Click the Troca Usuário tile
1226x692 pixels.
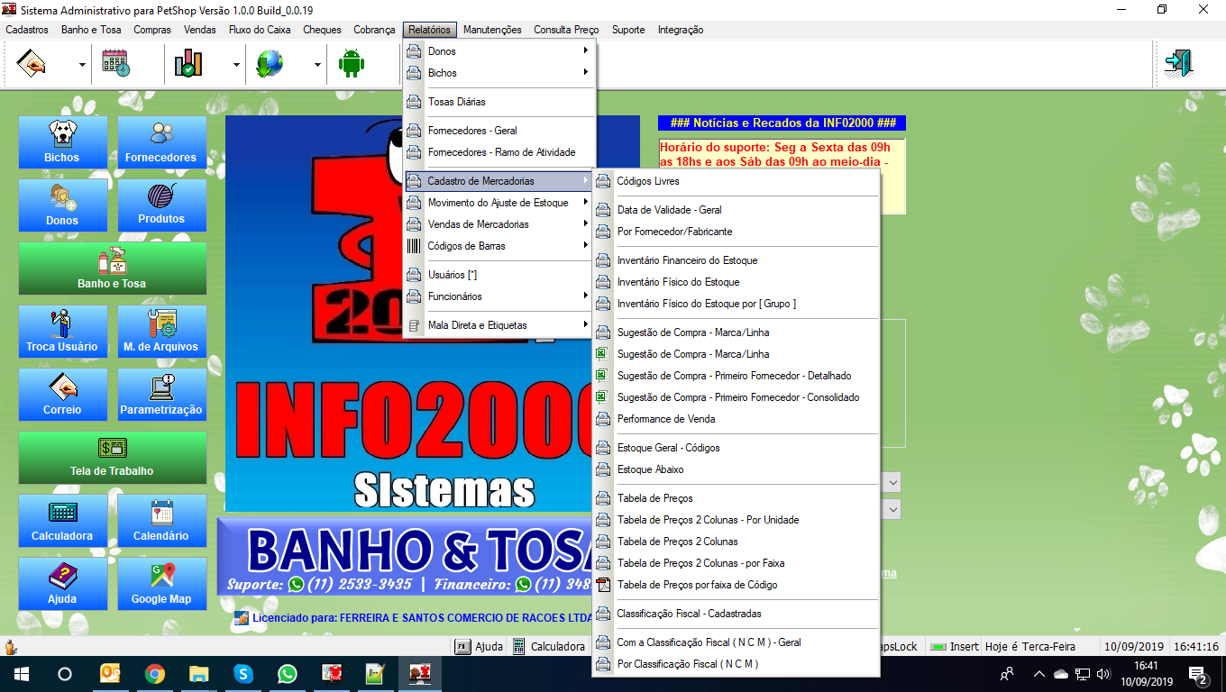[62, 332]
